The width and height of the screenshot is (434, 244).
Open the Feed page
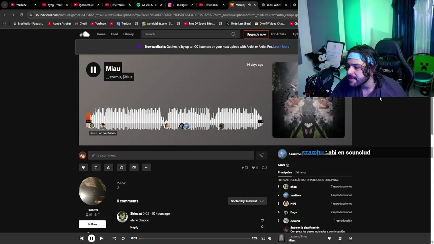pyautogui.click(x=114, y=34)
